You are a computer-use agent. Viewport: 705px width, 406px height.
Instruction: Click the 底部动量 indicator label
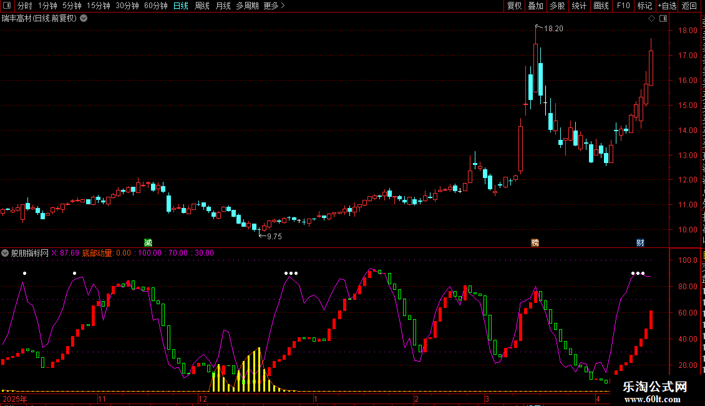(97, 253)
